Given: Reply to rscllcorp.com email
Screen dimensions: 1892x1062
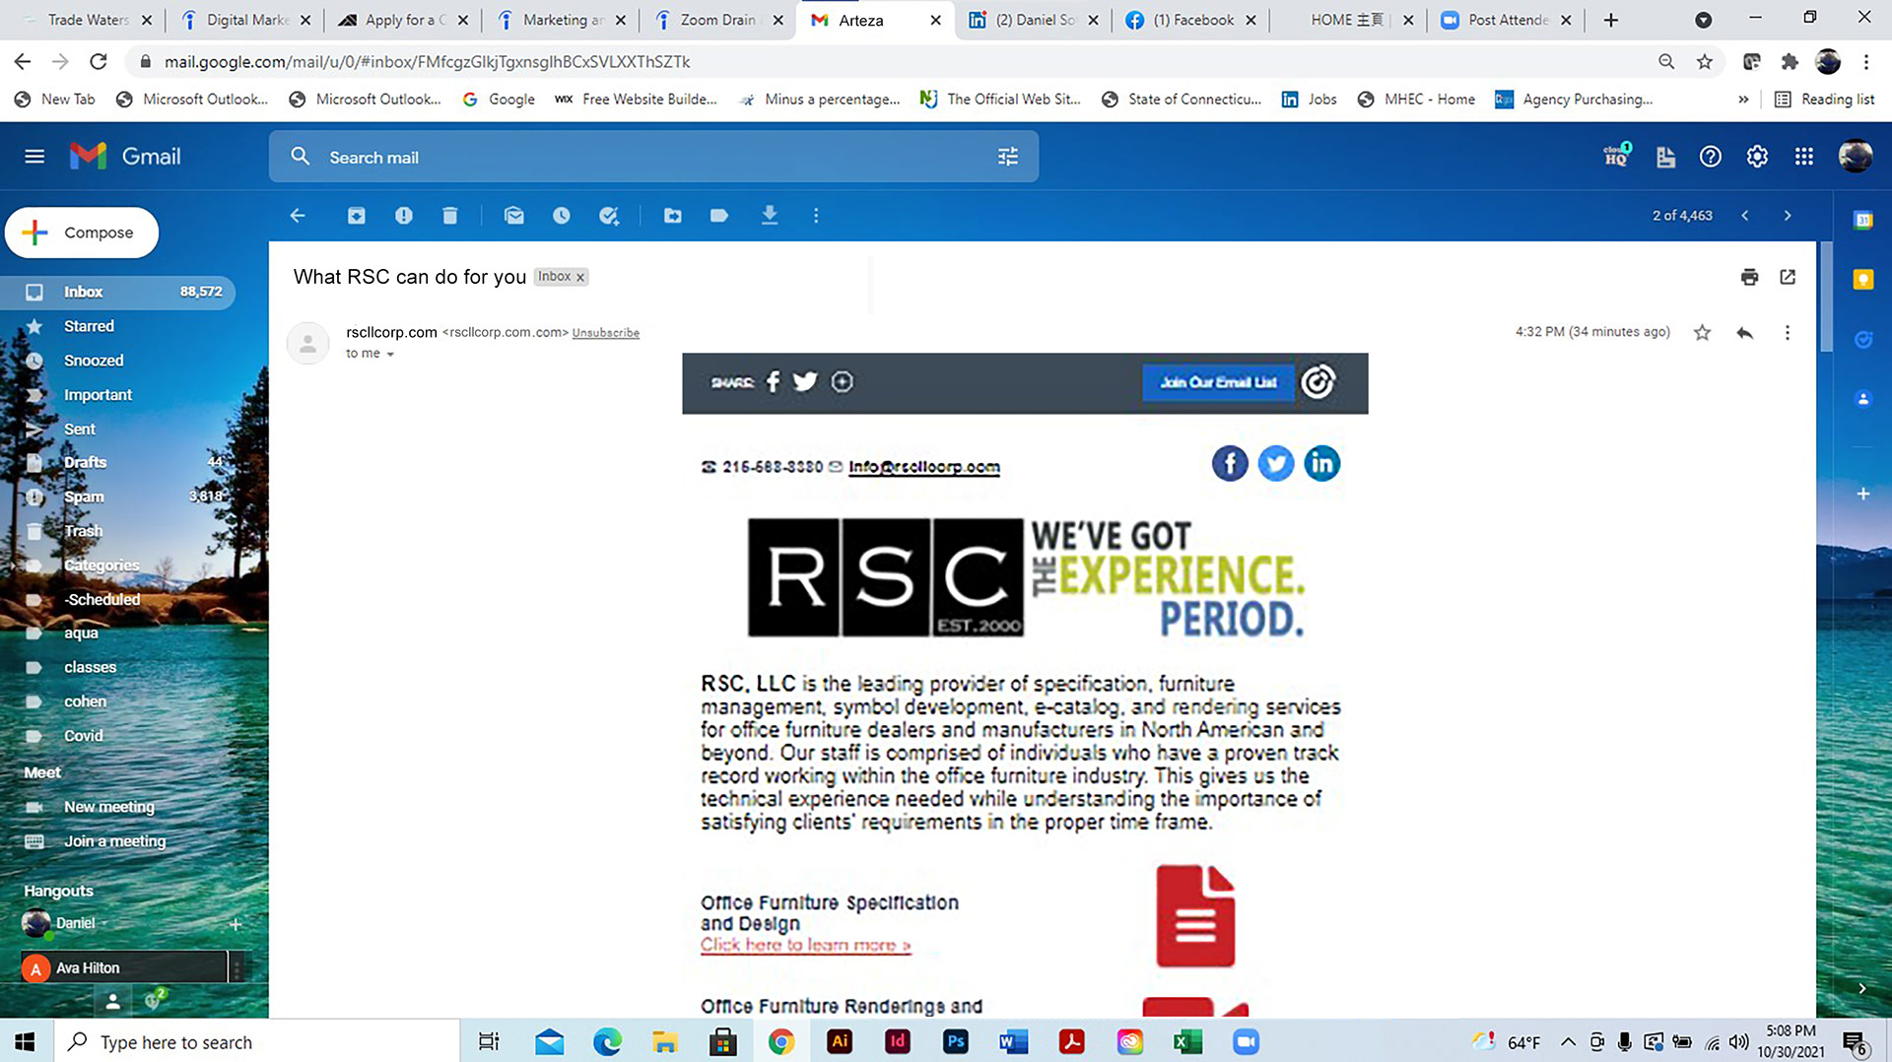Looking at the screenshot, I should (1745, 333).
